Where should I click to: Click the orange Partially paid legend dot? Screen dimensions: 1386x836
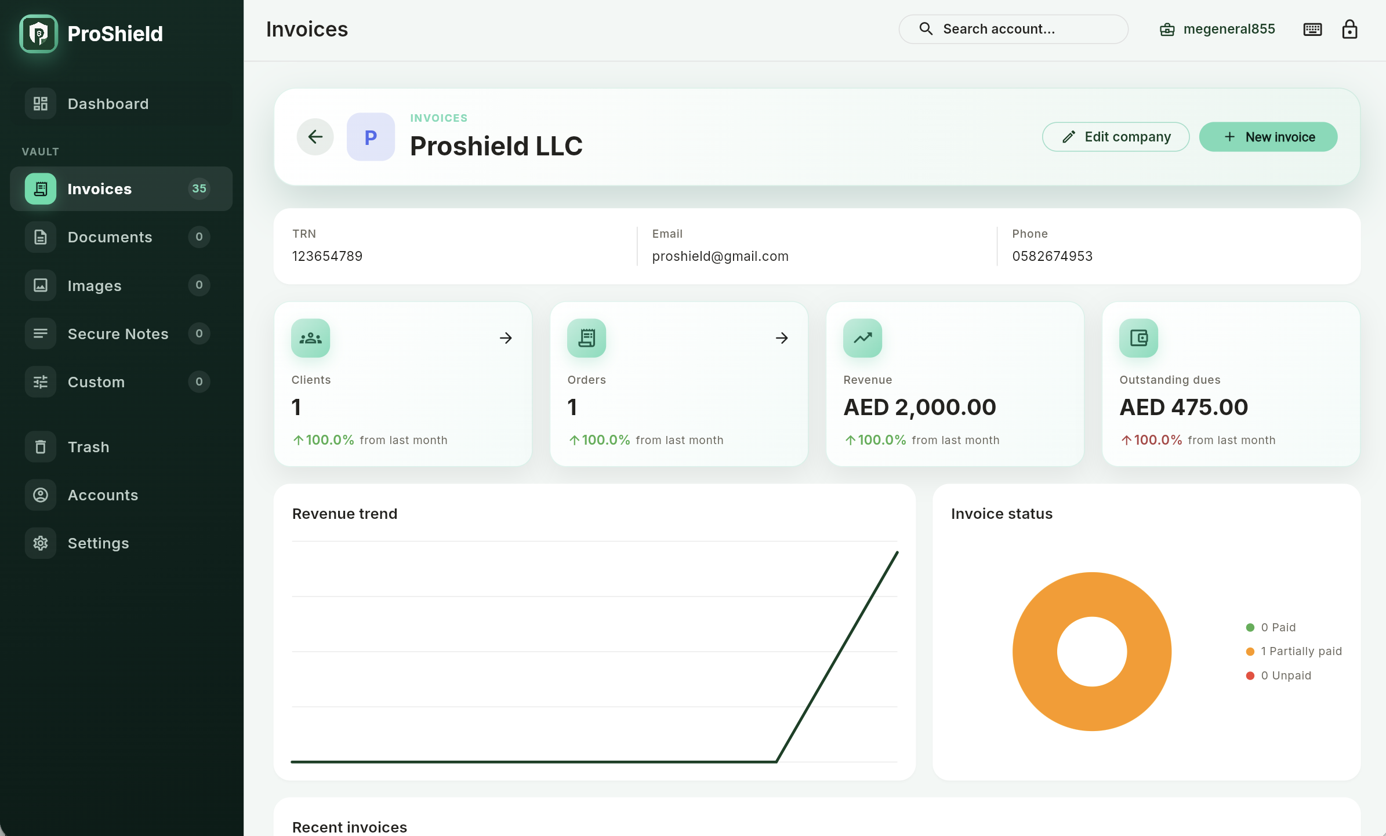click(1250, 652)
